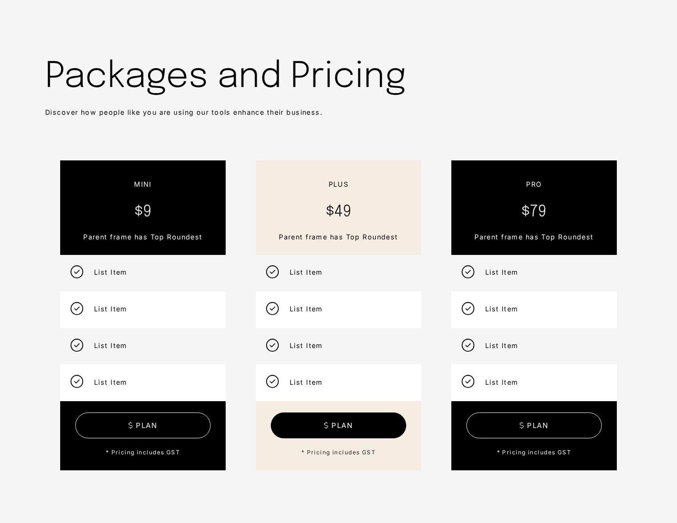This screenshot has width=677, height=523.
Task: Click the first checkmark icon in PLUS plan
Action: [x=272, y=272]
